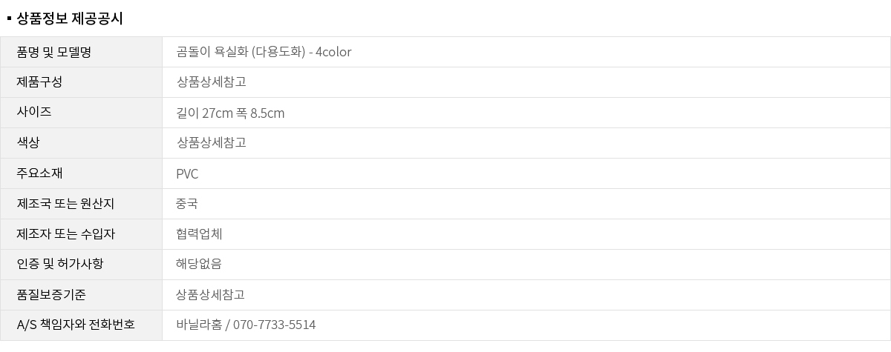Click the 인증 및 허가사항 label
Image resolution: width=891 pixels, height=352 pixels.
(60, 265)
